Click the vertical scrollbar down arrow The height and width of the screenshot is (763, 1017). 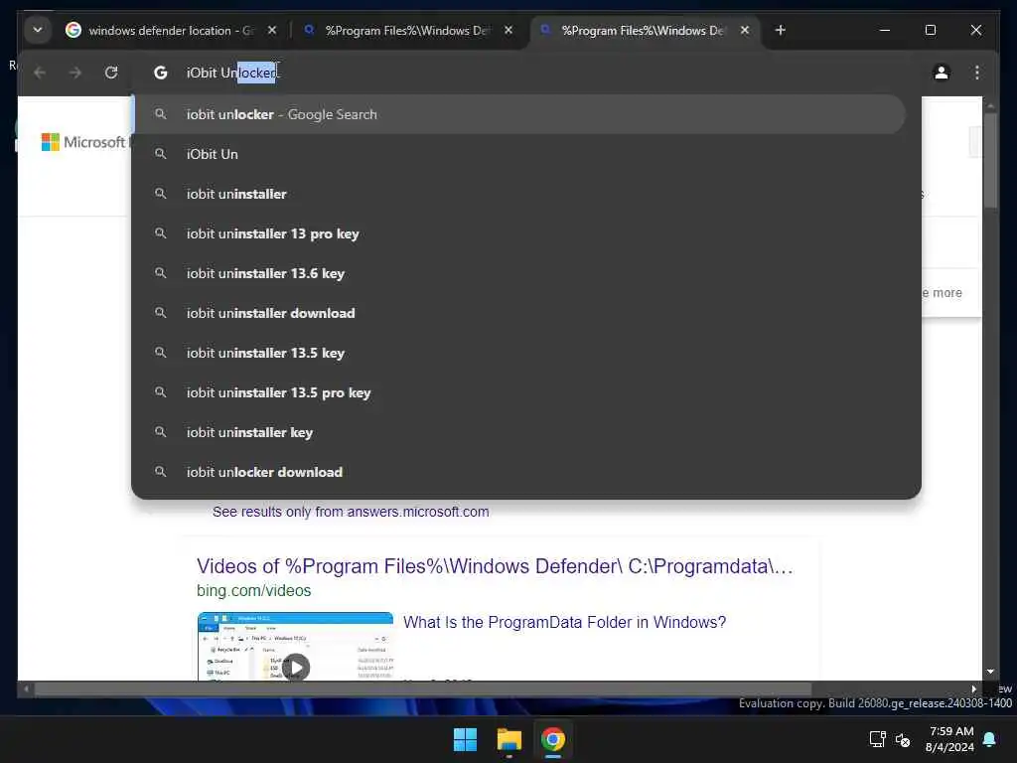click(990, 672)
